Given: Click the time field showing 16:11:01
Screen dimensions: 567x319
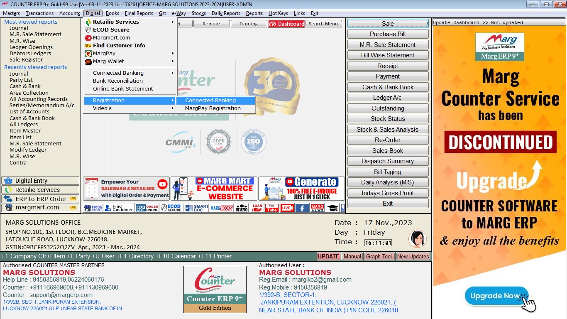Looking at the screenshot, I should pyautogui.click(x=378, y=243).
